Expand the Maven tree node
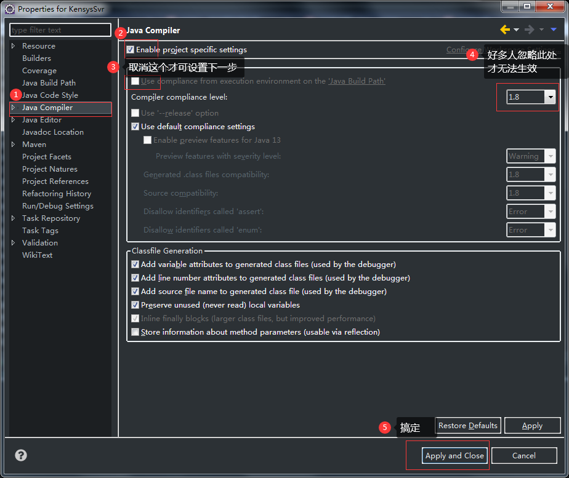 14,144
